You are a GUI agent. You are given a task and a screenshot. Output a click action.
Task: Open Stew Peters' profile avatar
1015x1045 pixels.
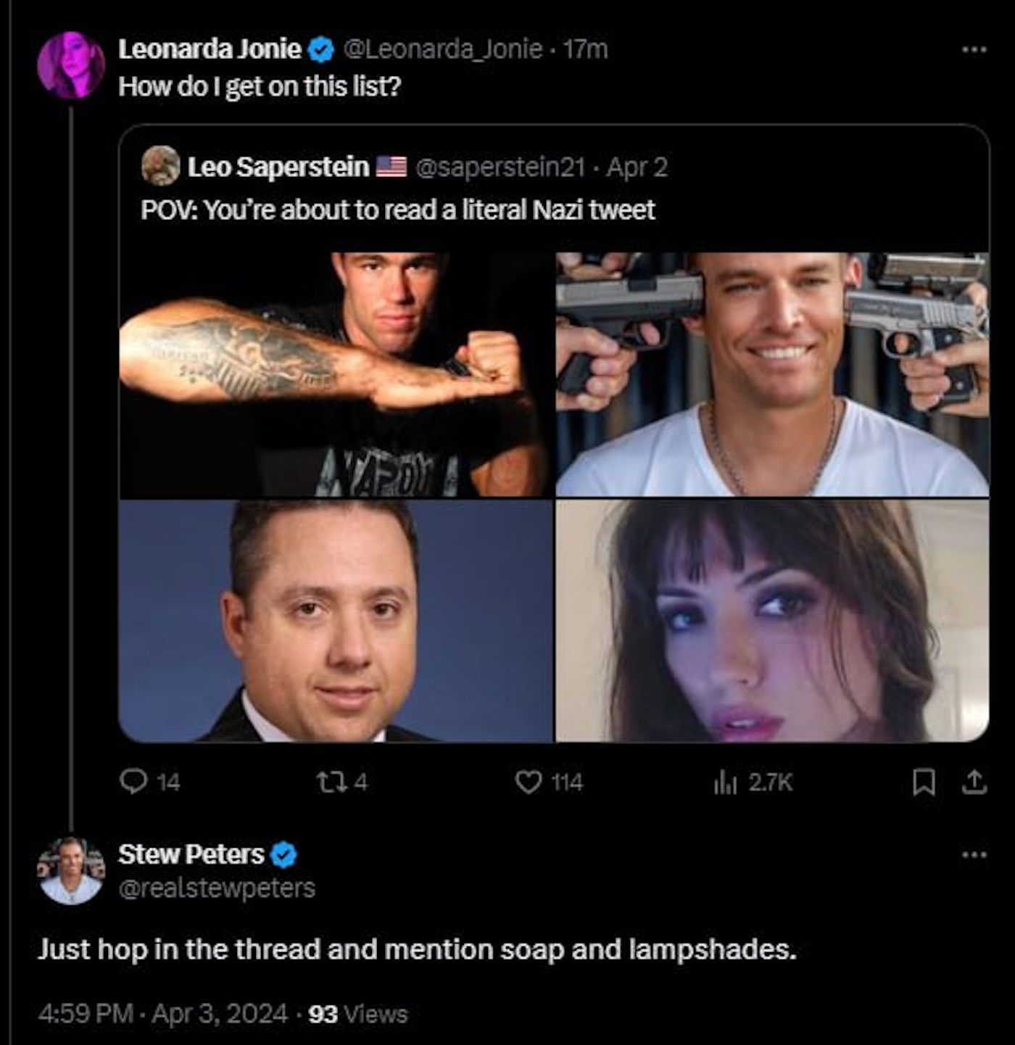70,871
